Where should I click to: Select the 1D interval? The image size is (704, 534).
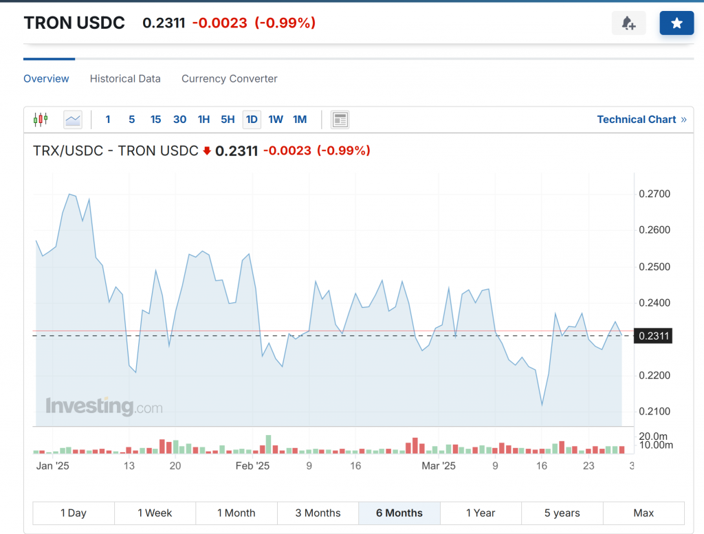click(x=252, y=120)
